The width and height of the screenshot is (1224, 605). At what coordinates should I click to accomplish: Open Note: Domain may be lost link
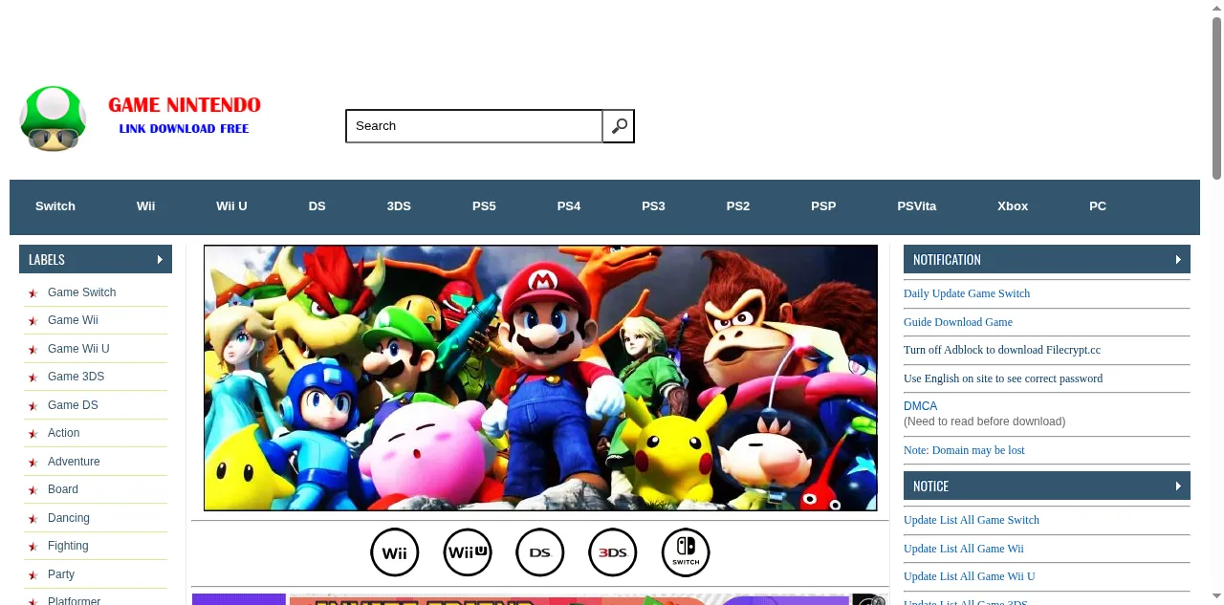click(x=964, y=450)
